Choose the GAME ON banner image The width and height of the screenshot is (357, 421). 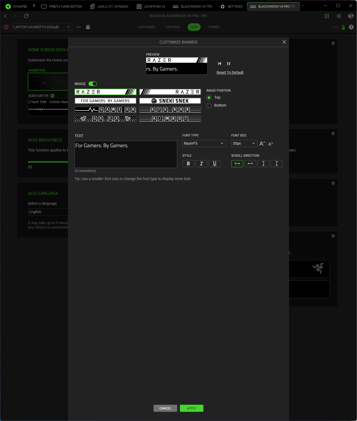tap(106, 110)
